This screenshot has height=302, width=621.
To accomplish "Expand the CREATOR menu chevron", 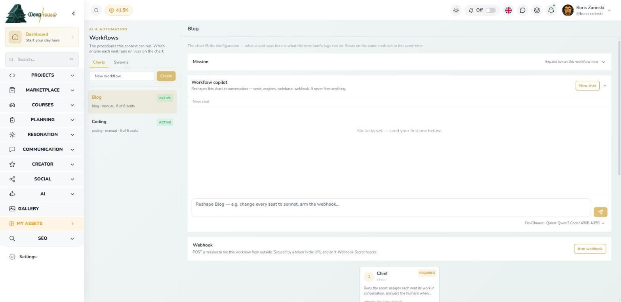I will [x=72, y=164].
